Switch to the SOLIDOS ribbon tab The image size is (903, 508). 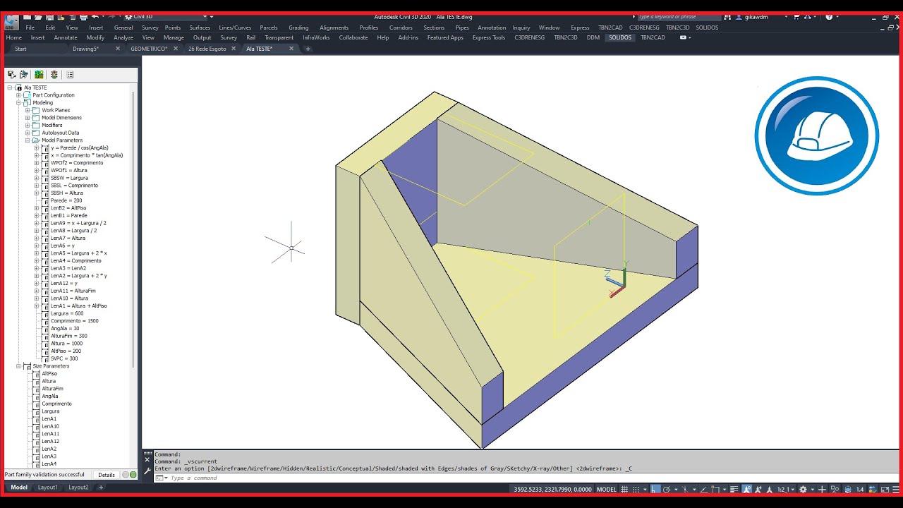tap(620, 37)
